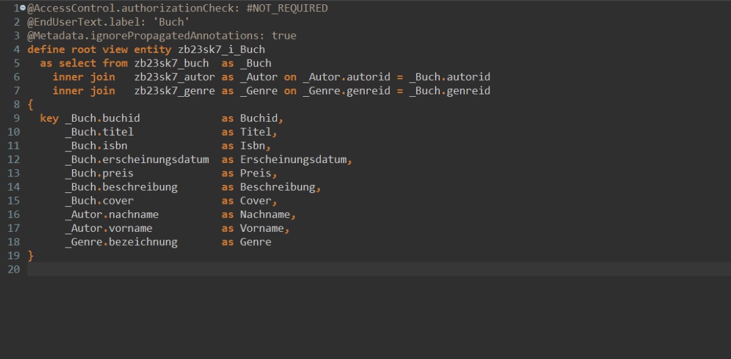Click the _Genre.bezeichnung field
This screenshot has height=359, width=731.
click(x=121, y=242)
